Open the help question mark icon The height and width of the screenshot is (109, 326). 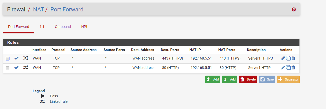tap(294, 10)
